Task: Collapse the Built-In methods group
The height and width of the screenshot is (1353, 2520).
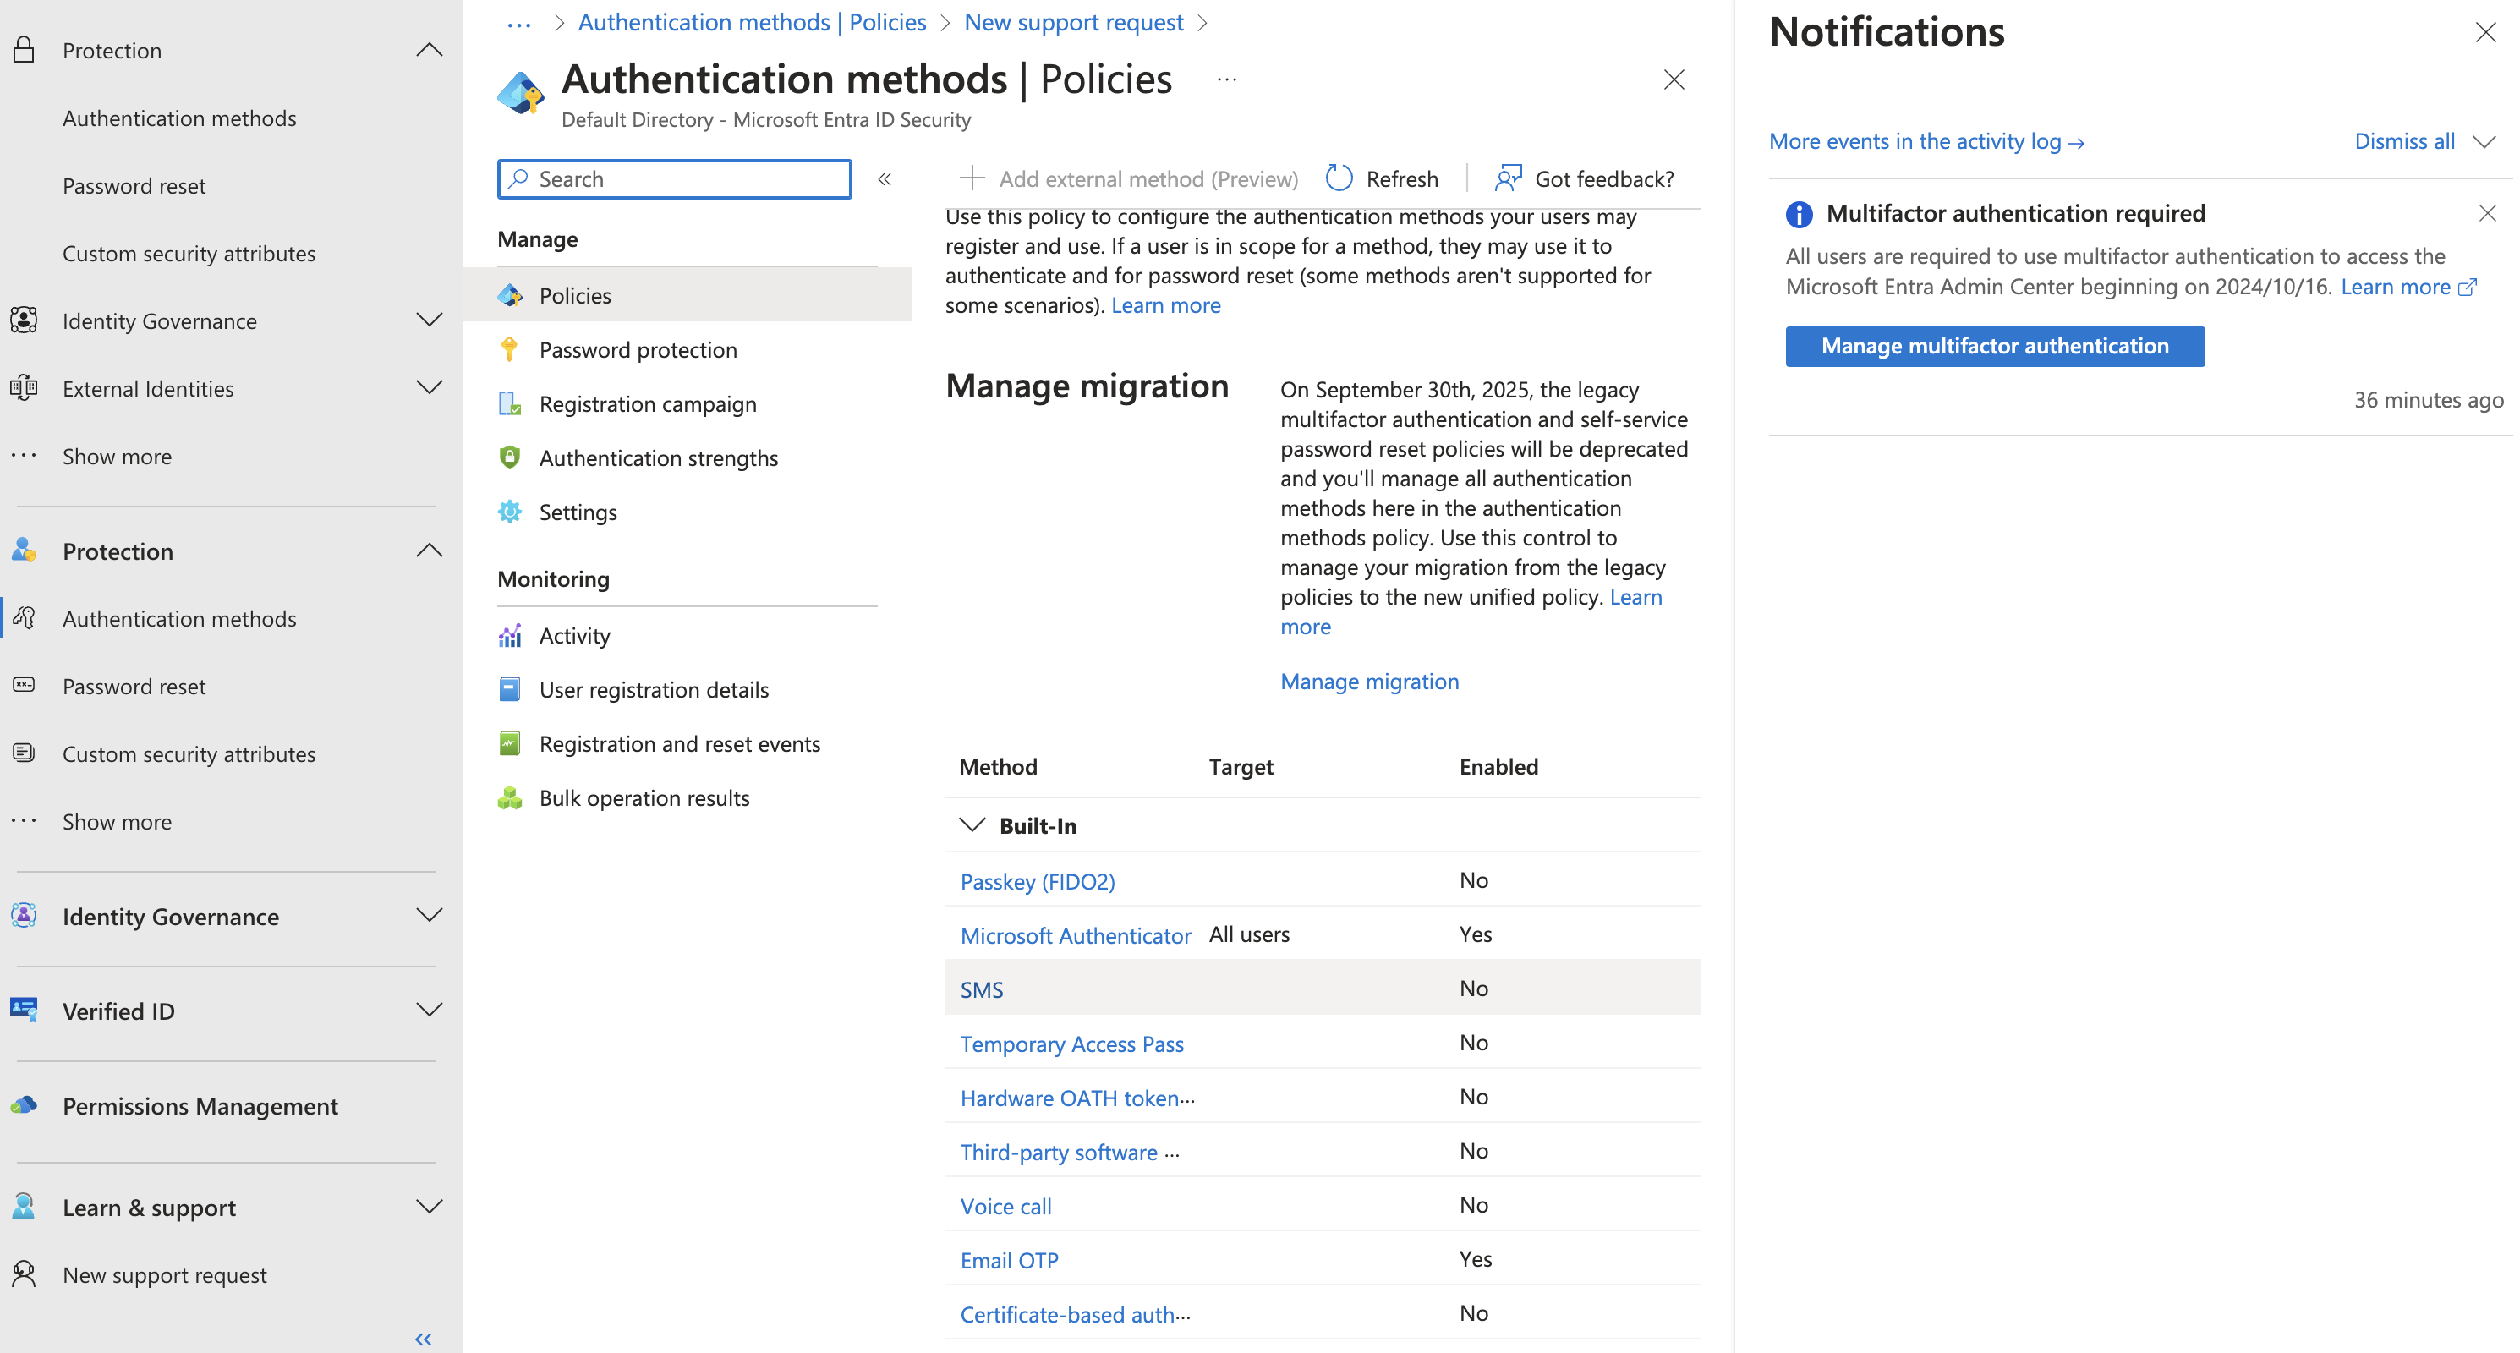Action: [971, 825]
